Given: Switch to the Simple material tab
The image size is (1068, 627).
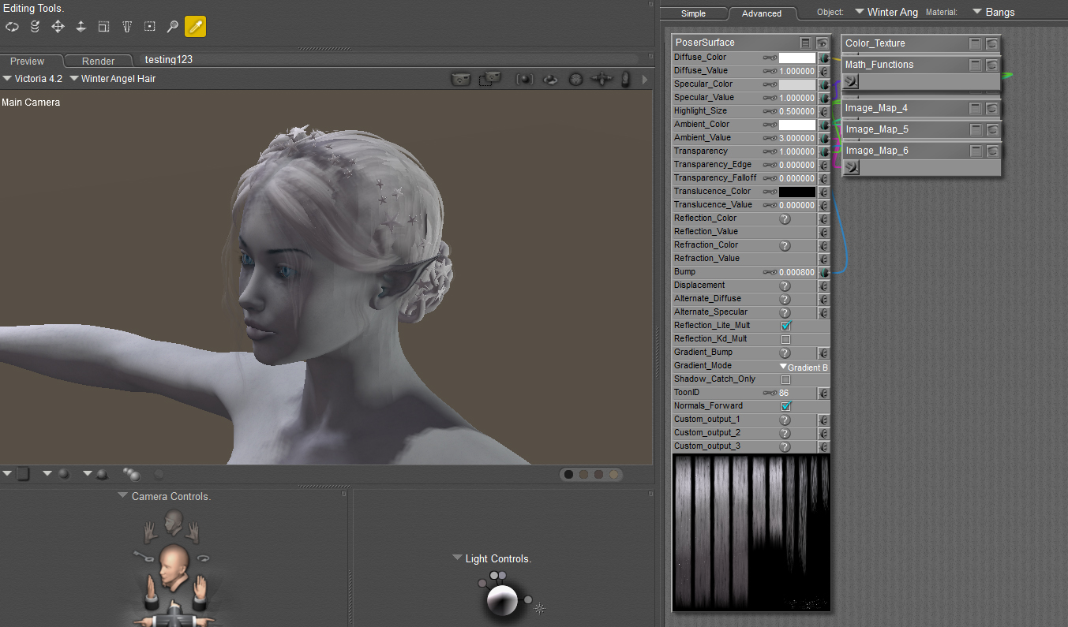Looking at the screenshot, I should point(693,13).
